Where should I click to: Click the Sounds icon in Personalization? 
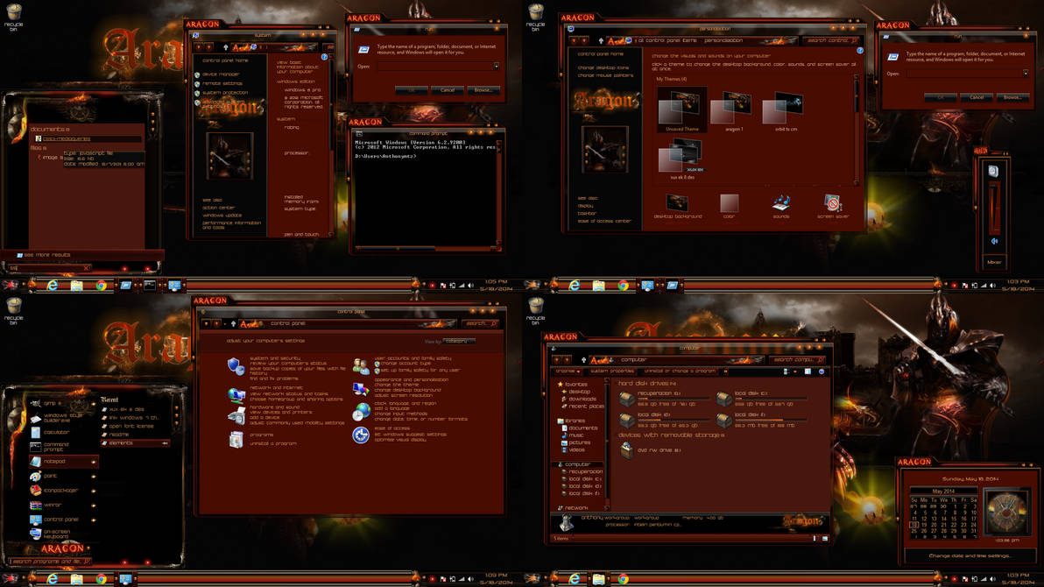(780, 202)
